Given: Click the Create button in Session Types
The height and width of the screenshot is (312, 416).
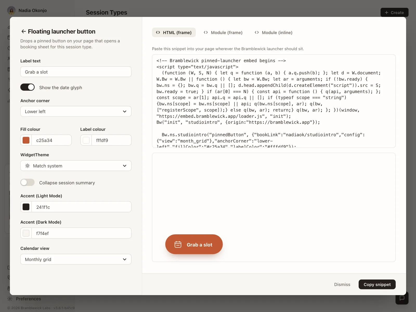Looking at the screenshot, I should tap(394, 12).
